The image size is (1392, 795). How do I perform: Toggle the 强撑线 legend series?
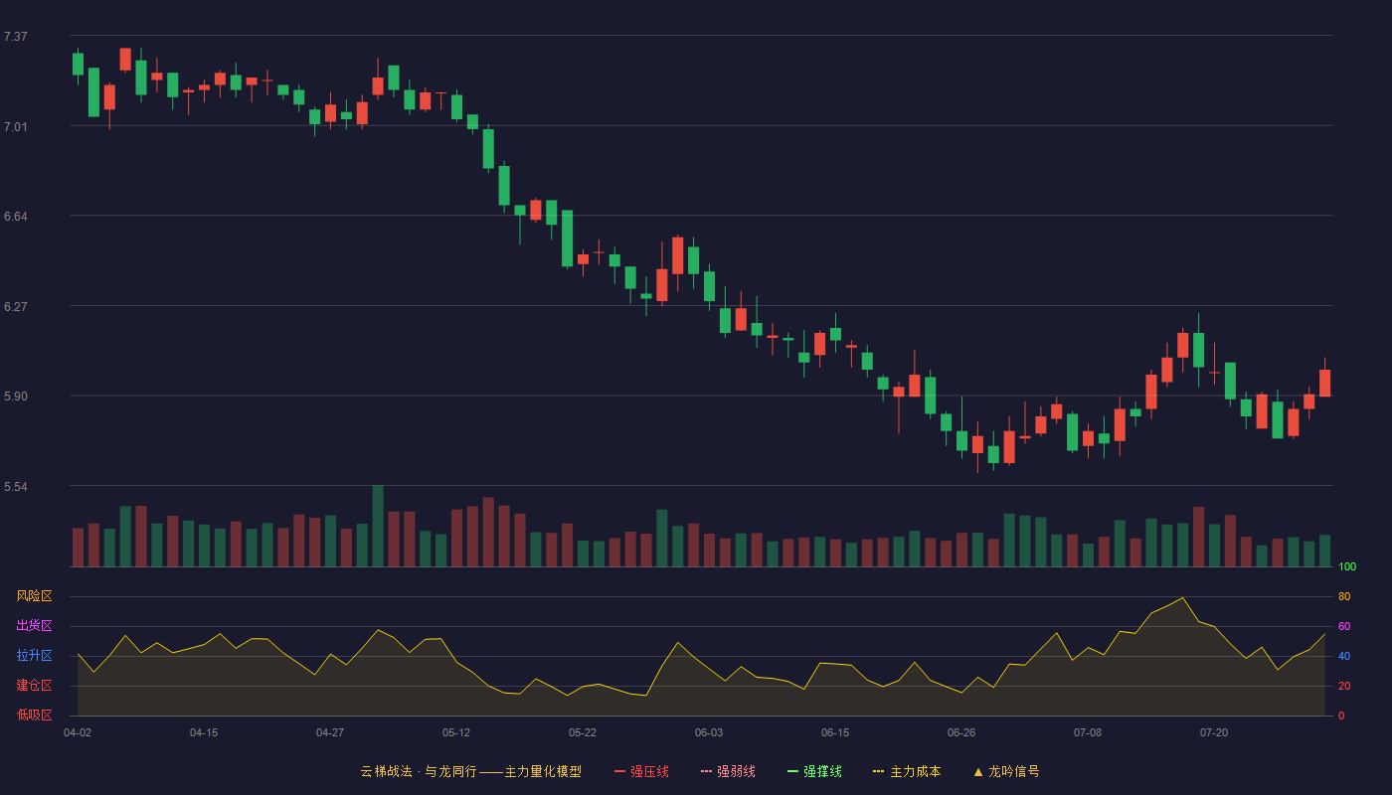[x=814, y=771]
